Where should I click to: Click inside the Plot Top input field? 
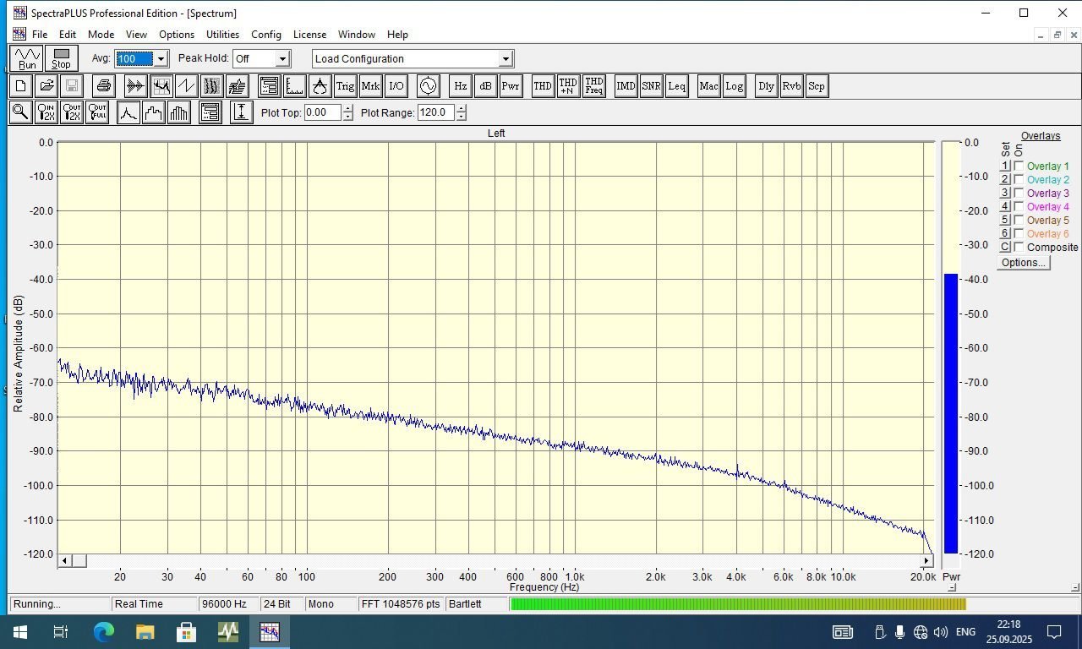[x=321, y=112]
